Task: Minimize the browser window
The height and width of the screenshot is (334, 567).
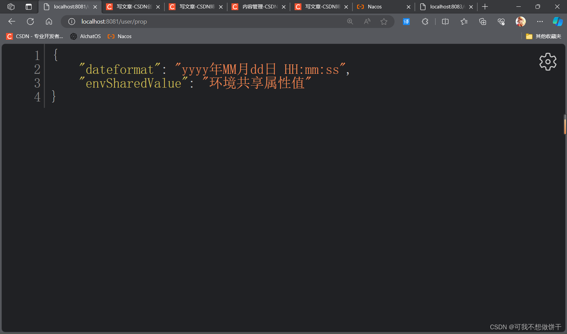Action: pyautogui.click(x=519, y=7)
